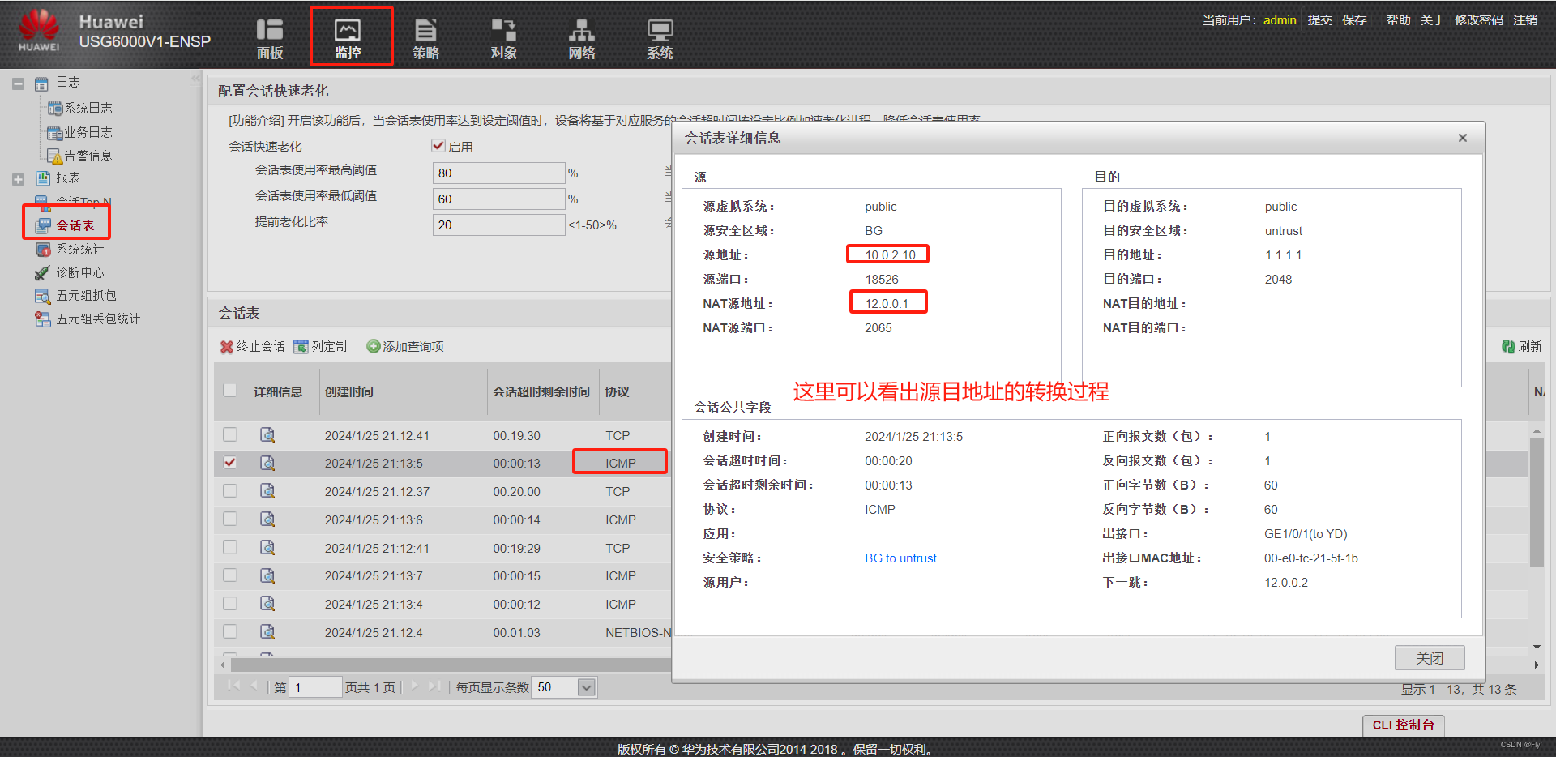The width and height of the screenshot is (1556, 757).
Task: View details of session with timeout 00:19:30
Action: (x=267, y=434)
